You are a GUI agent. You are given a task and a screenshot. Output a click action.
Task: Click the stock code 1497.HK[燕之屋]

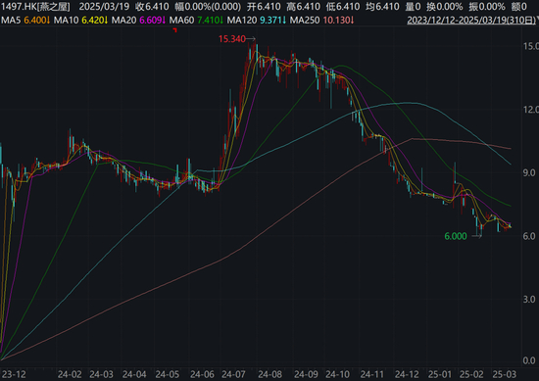35,7
